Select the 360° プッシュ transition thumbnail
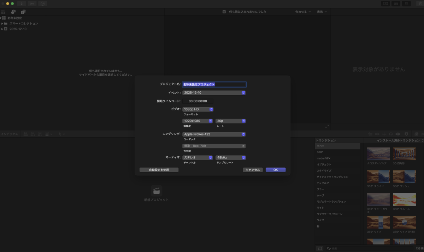This screenshot has width=424, height=252. click(405, 176)
